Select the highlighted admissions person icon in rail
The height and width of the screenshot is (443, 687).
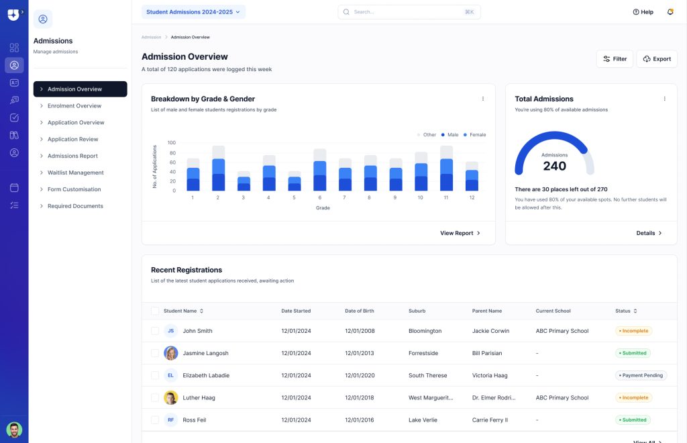(x=15, y=65)
